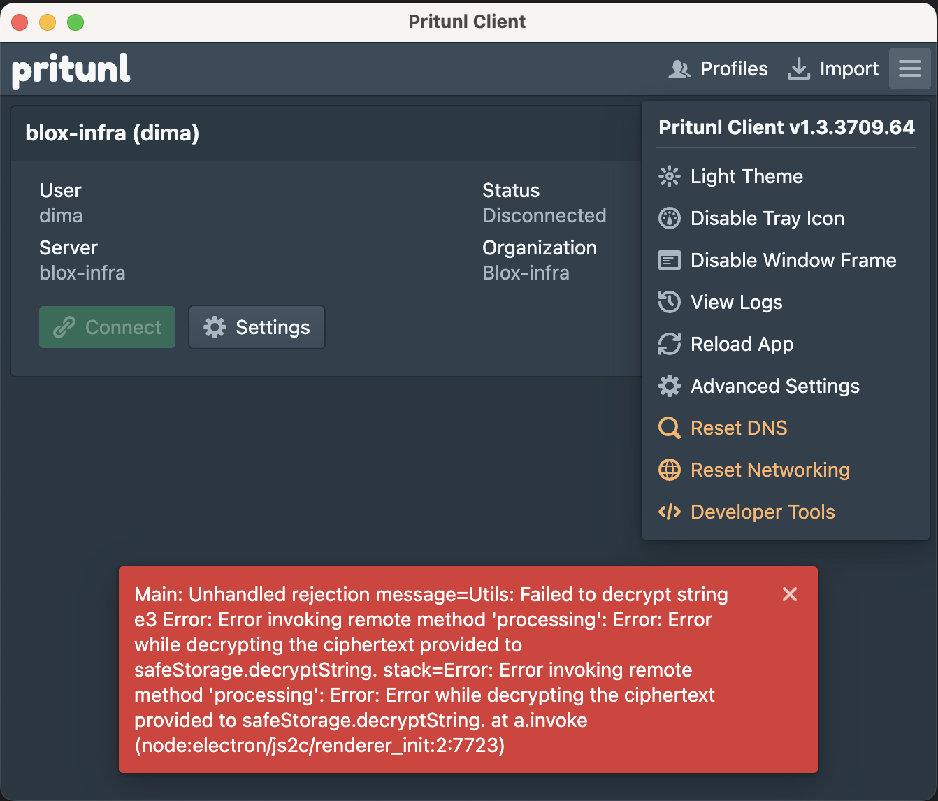Screen dimensions: 938x801
Task: Open the blox-infra profile Settings button
Action: (x=257, y=327)
